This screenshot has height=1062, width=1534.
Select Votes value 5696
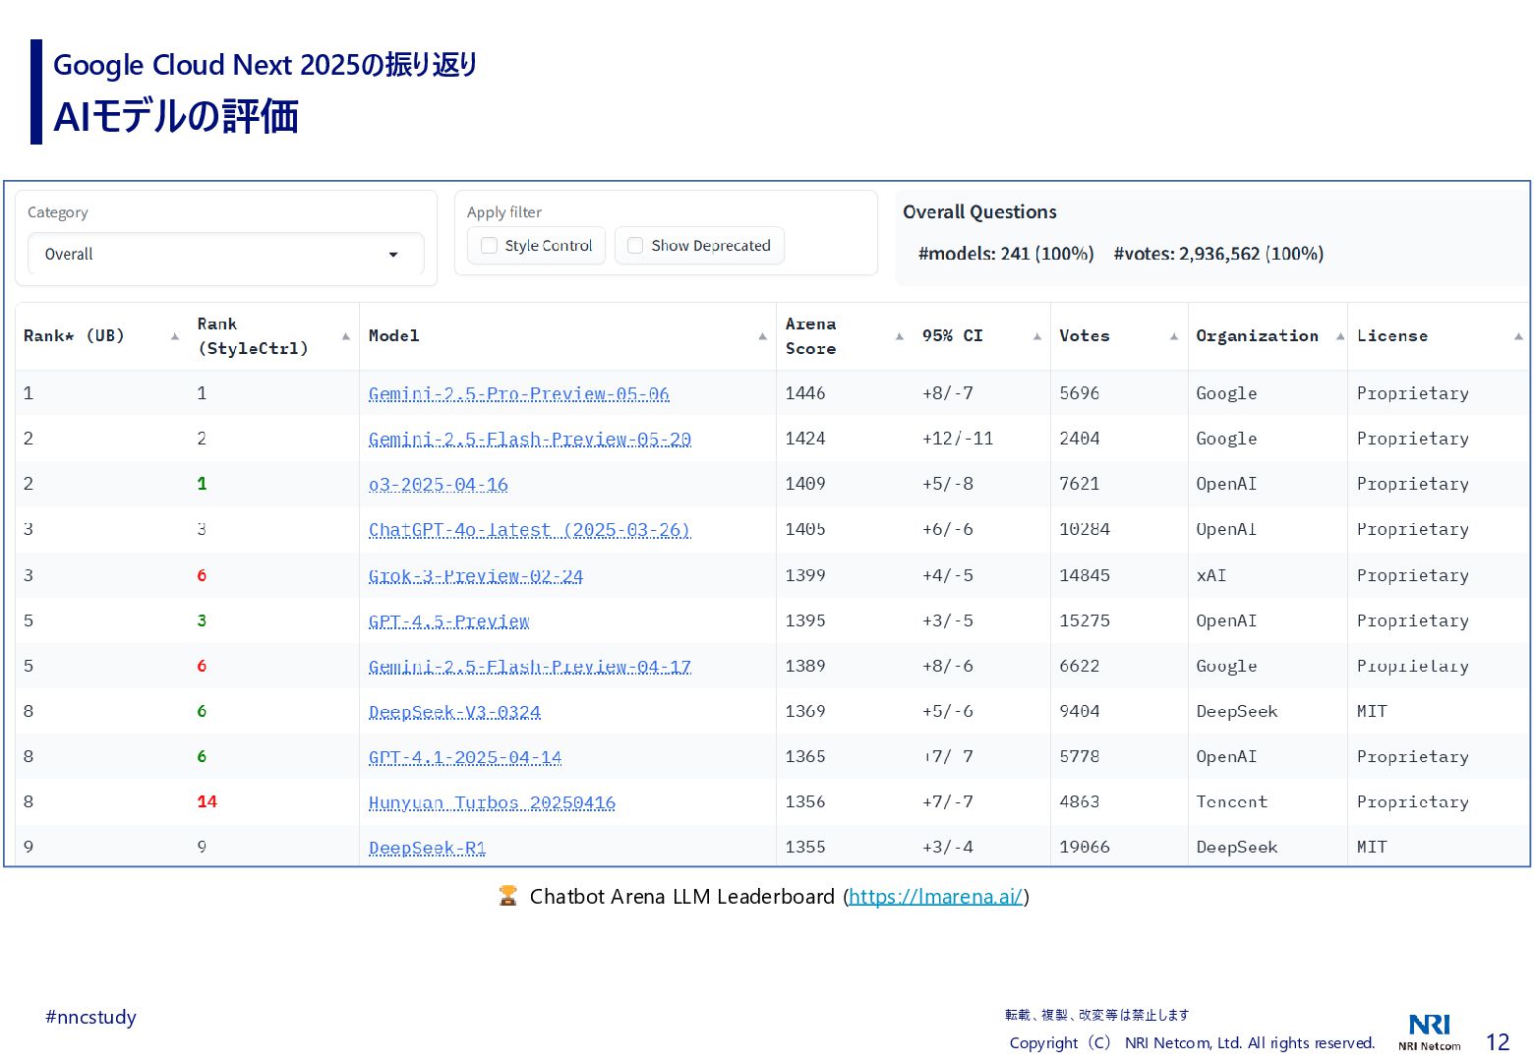coord(1079,393)
